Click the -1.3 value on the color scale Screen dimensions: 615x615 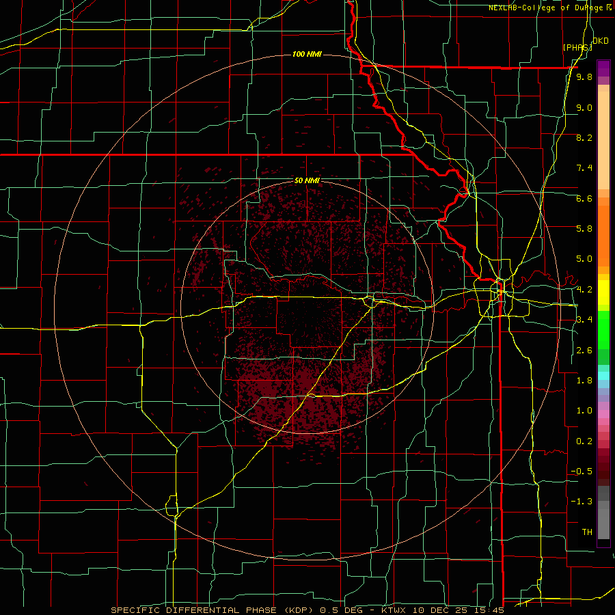click(x=582, y=502)
